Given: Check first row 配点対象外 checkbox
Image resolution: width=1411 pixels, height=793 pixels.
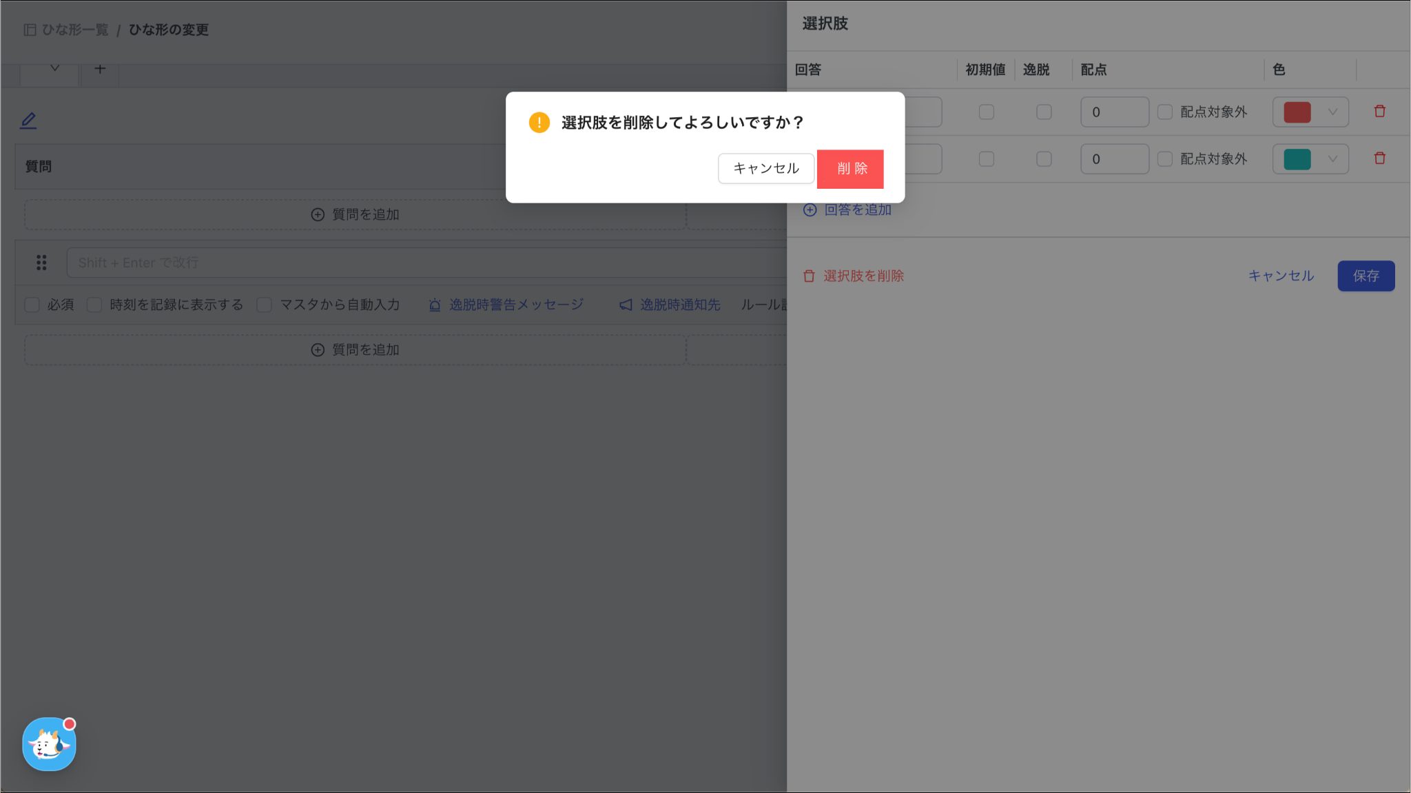Looking at the screenshot, I should [1165, 112].
